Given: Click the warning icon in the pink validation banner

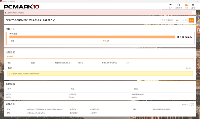Looking at the screenshot, I should [6, 13].
